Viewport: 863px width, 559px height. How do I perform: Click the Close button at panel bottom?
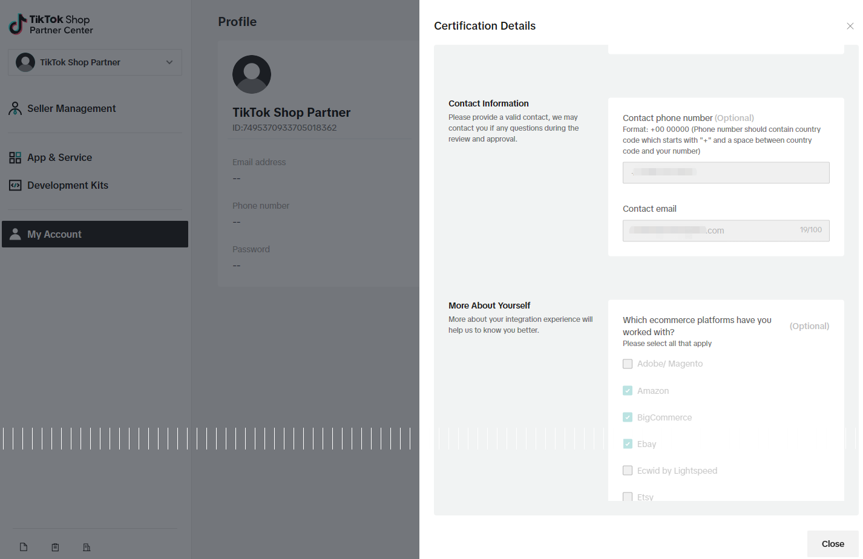[833, 544]
